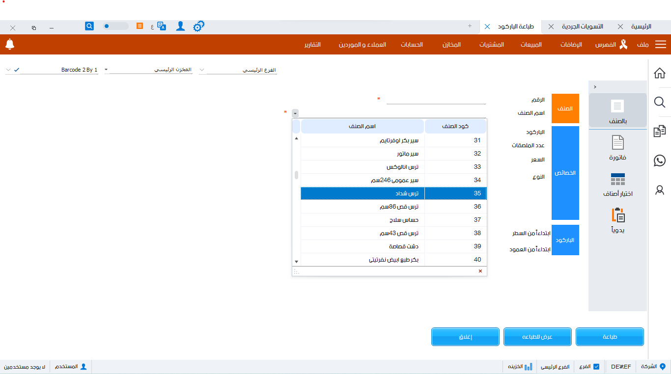Click the user profile icon in toolbar
671x374 pixels.
[x=180, y=26]
